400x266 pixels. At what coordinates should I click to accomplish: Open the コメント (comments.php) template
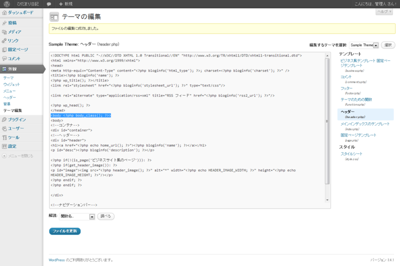(x=346, y=77)
